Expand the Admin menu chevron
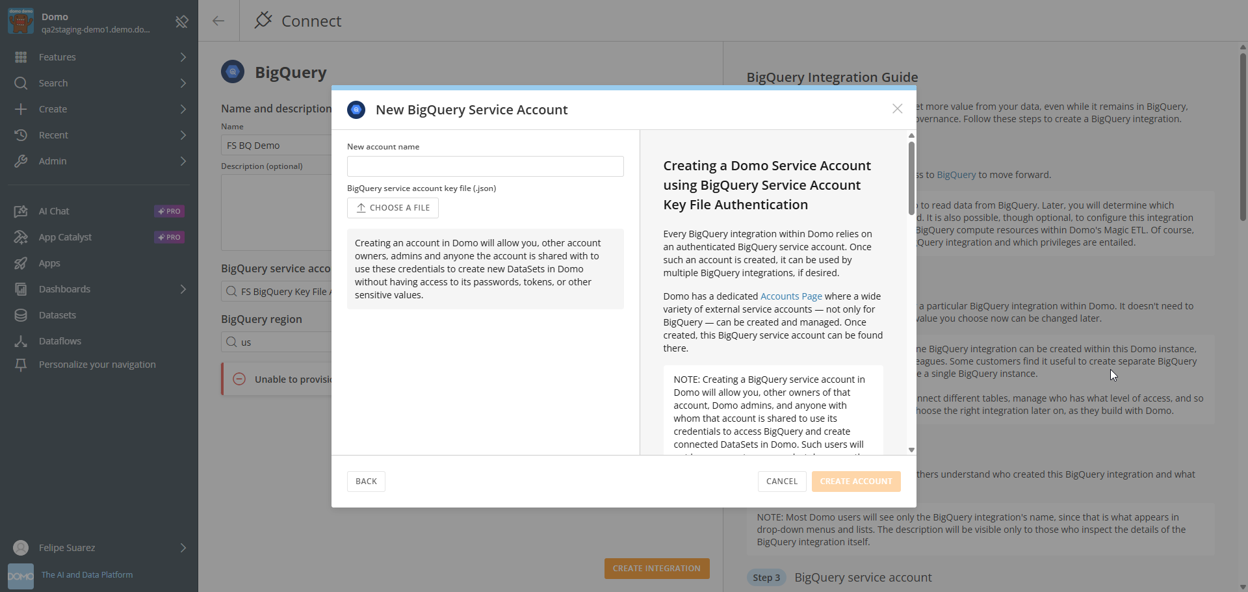Viewport: 1248px width, 592px height. click(x=183, y=161)
